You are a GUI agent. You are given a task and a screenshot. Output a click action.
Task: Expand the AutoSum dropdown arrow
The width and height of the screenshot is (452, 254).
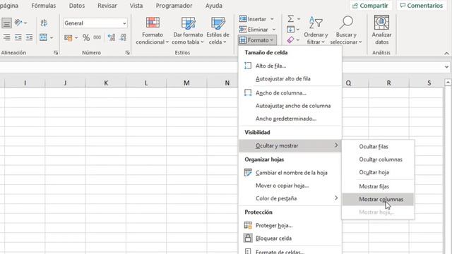pos(299,19)
